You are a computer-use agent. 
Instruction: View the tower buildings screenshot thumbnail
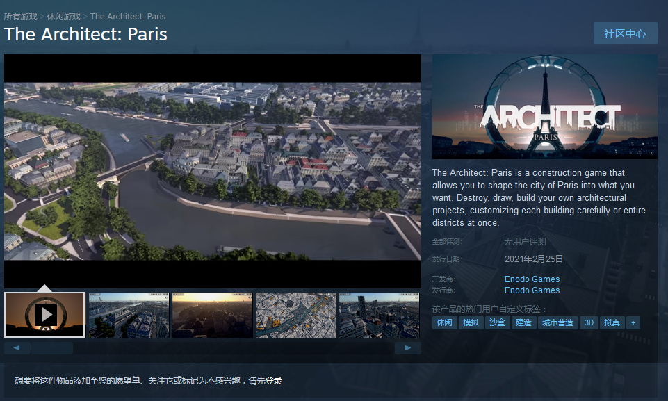pos(379,315)
